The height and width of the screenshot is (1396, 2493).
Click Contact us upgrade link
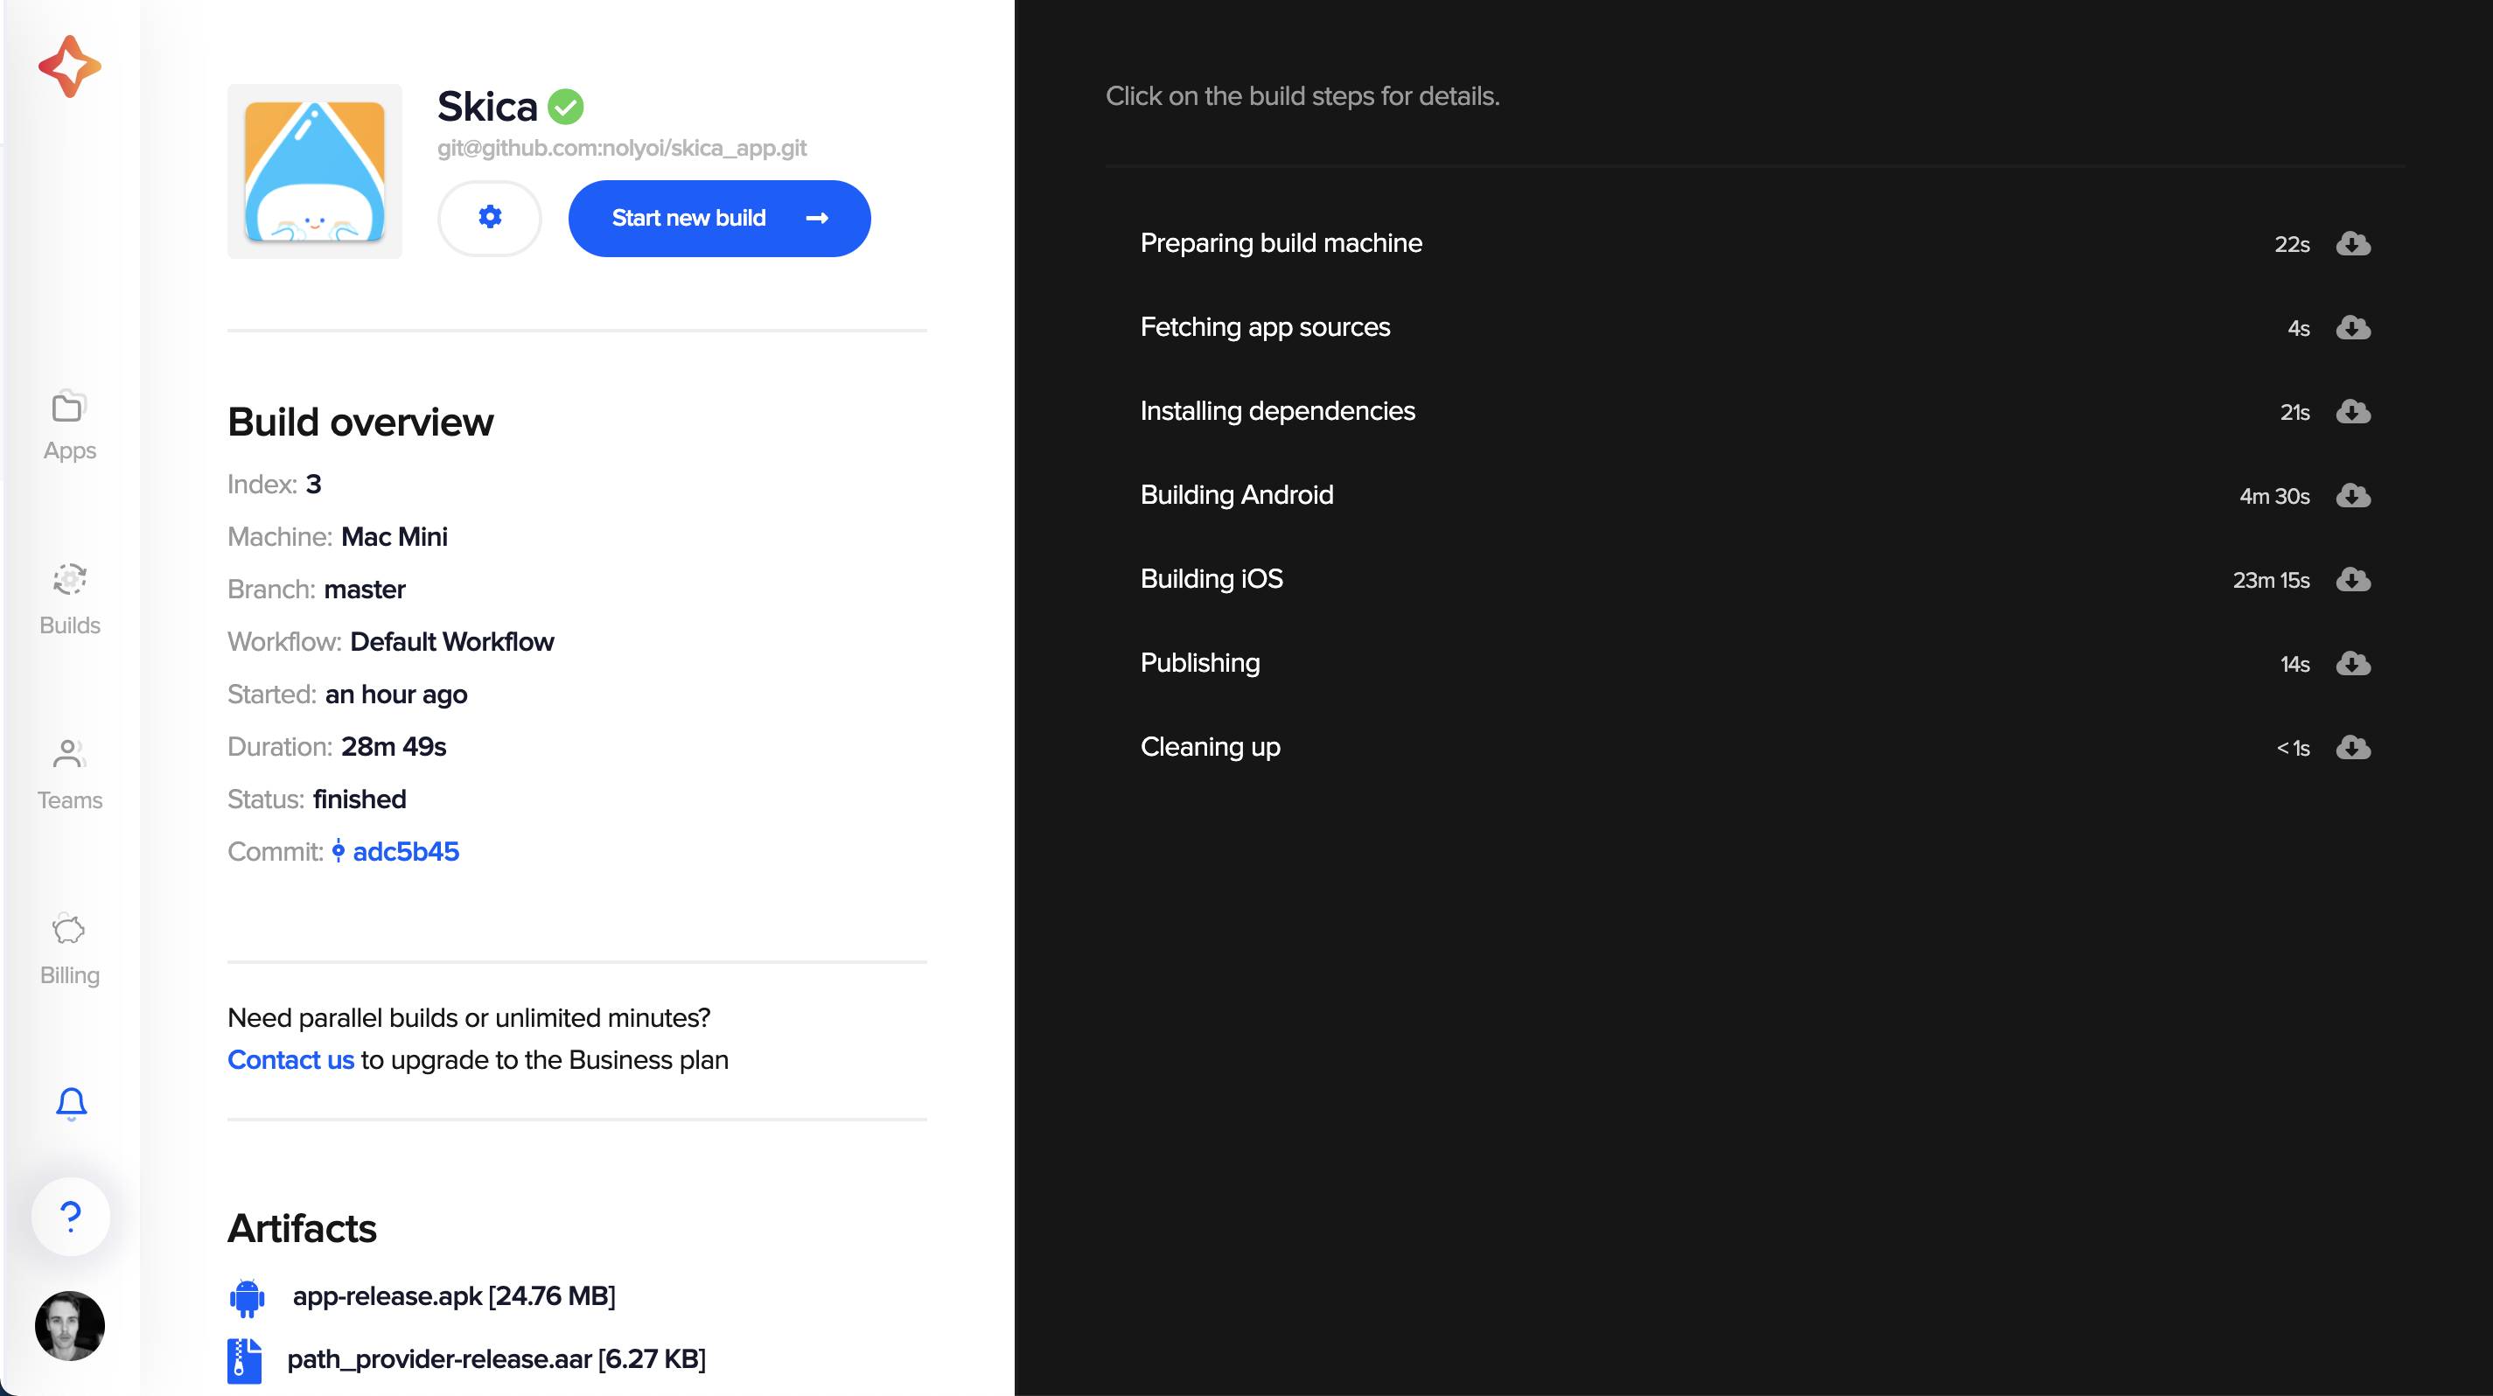[290, 1059]
